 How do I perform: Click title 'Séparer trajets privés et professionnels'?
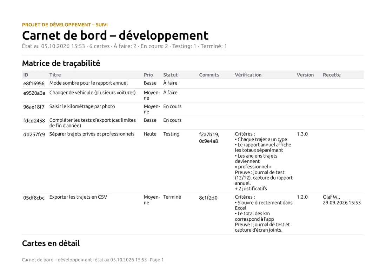92,134
